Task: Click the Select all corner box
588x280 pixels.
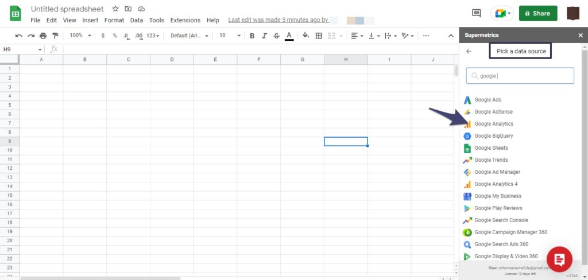Action: (x=9, y=59)
